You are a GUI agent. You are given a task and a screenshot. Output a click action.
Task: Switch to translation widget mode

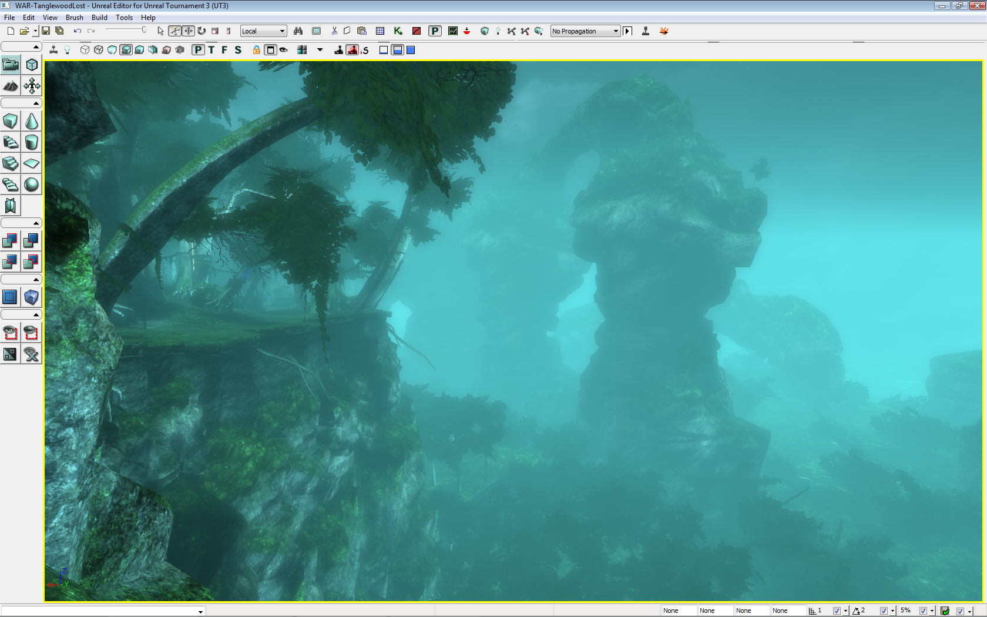click(x=188, y=31)
